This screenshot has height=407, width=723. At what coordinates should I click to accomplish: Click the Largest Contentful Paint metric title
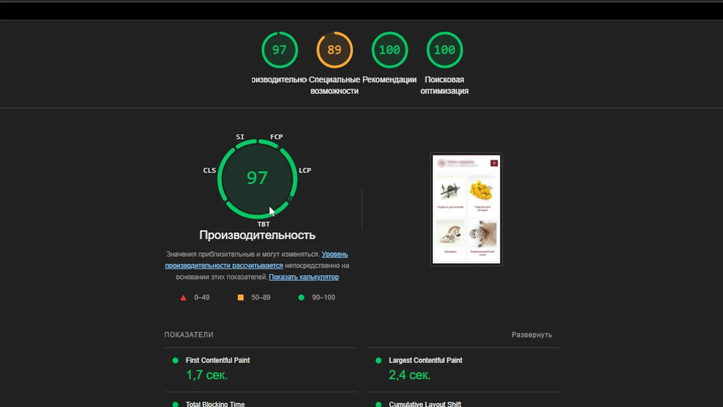click(x=425, y=360)
